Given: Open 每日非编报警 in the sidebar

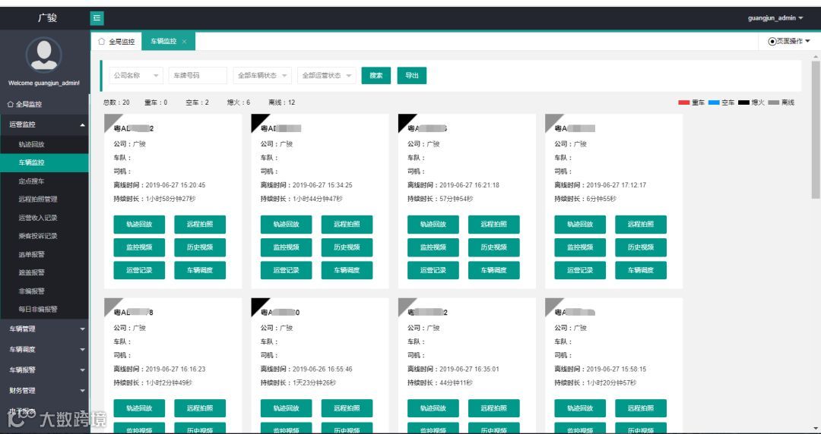Looking at the screenshot, I should 45,309.
